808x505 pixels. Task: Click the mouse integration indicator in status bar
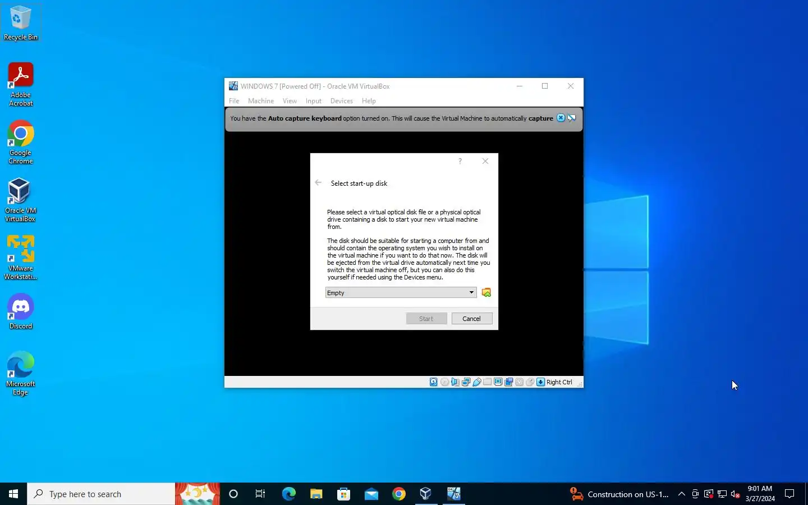click(530, 382)
